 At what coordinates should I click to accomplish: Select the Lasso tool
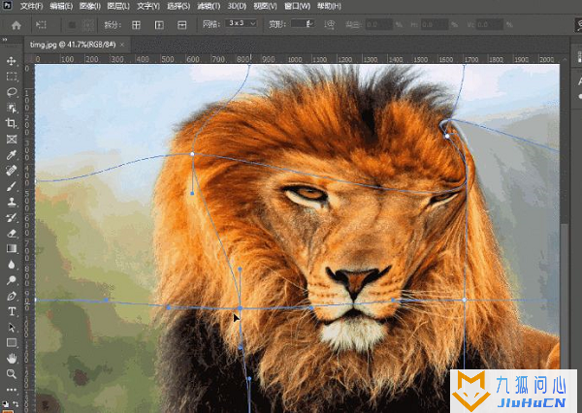coord(12,92)
